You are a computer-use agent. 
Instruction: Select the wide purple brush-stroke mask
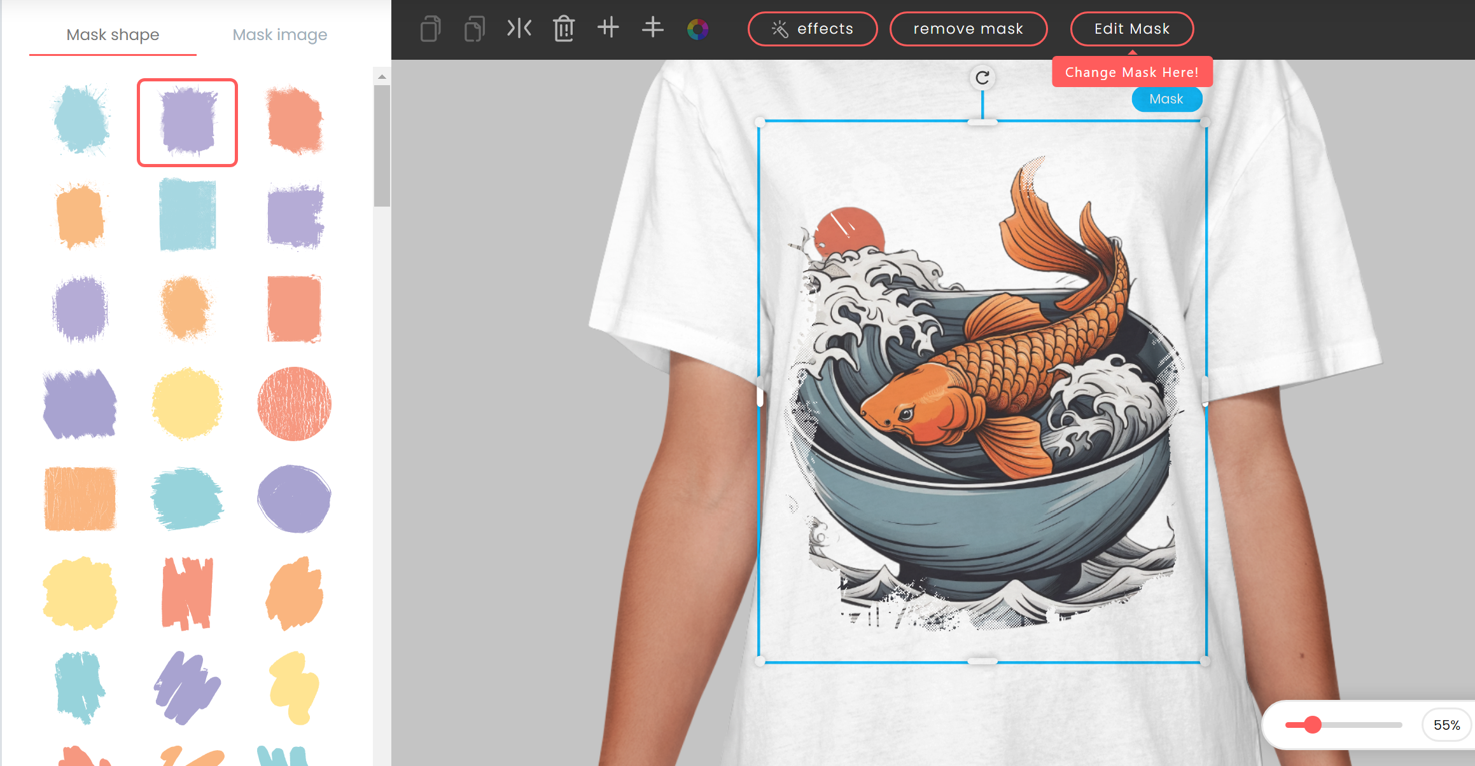(x=80, y=404)
